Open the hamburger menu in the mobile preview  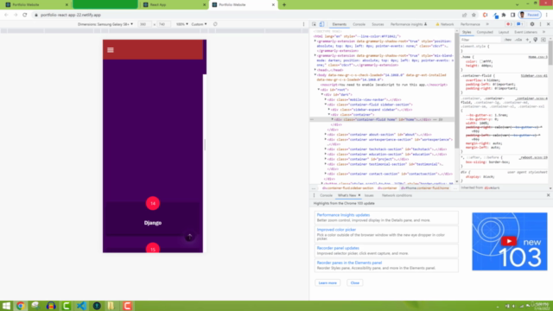click(x=111, y=50)
